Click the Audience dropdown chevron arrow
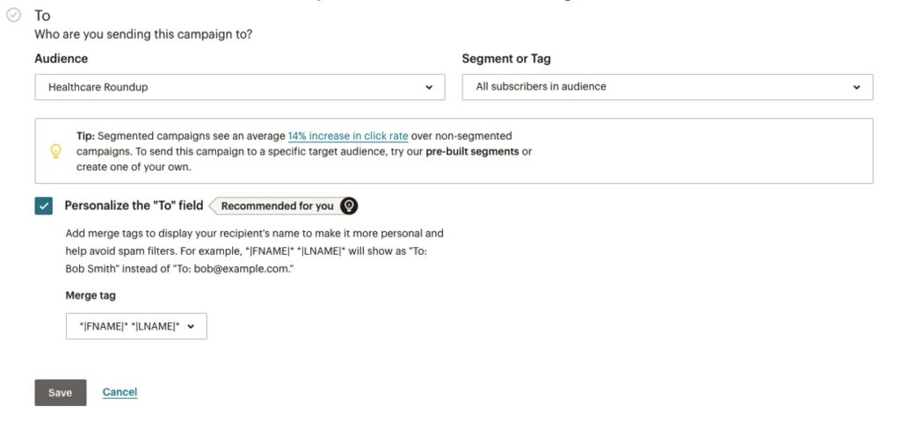Screen dimensions: 900x428 pos(429,87)
